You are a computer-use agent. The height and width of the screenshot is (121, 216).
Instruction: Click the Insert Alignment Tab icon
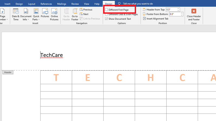coord(144,19)
